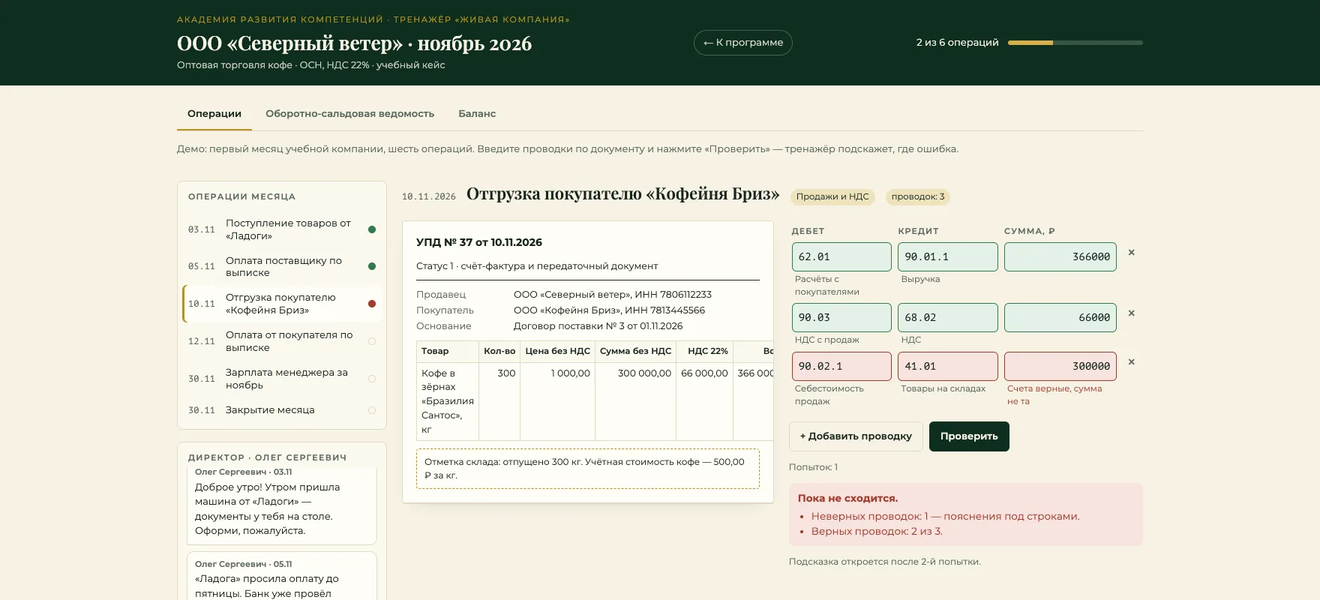Select operation «Оплата от покупателя по выписке»
The image size is (1320, 600).
pos(282,341)
